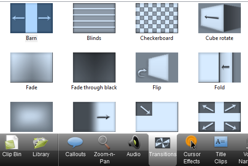
Task: Open the Clip Bin tab
Action: point(12,147)
